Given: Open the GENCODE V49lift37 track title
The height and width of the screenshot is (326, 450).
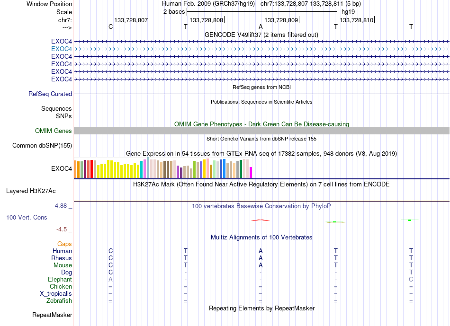Looking at the screenshot, I should 261,35.
